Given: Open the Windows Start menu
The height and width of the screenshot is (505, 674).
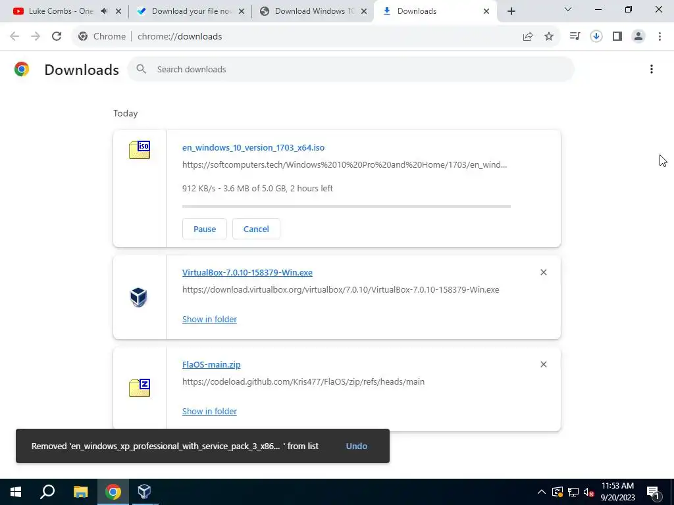Looking at the screenshot, I should (16, 492).
